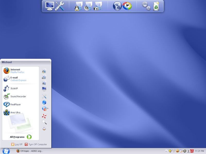Open My Computer monitor icon in top dock
The width and height of the screenshot is (206, 154).
pyautogui.click(x=50, y=6)
